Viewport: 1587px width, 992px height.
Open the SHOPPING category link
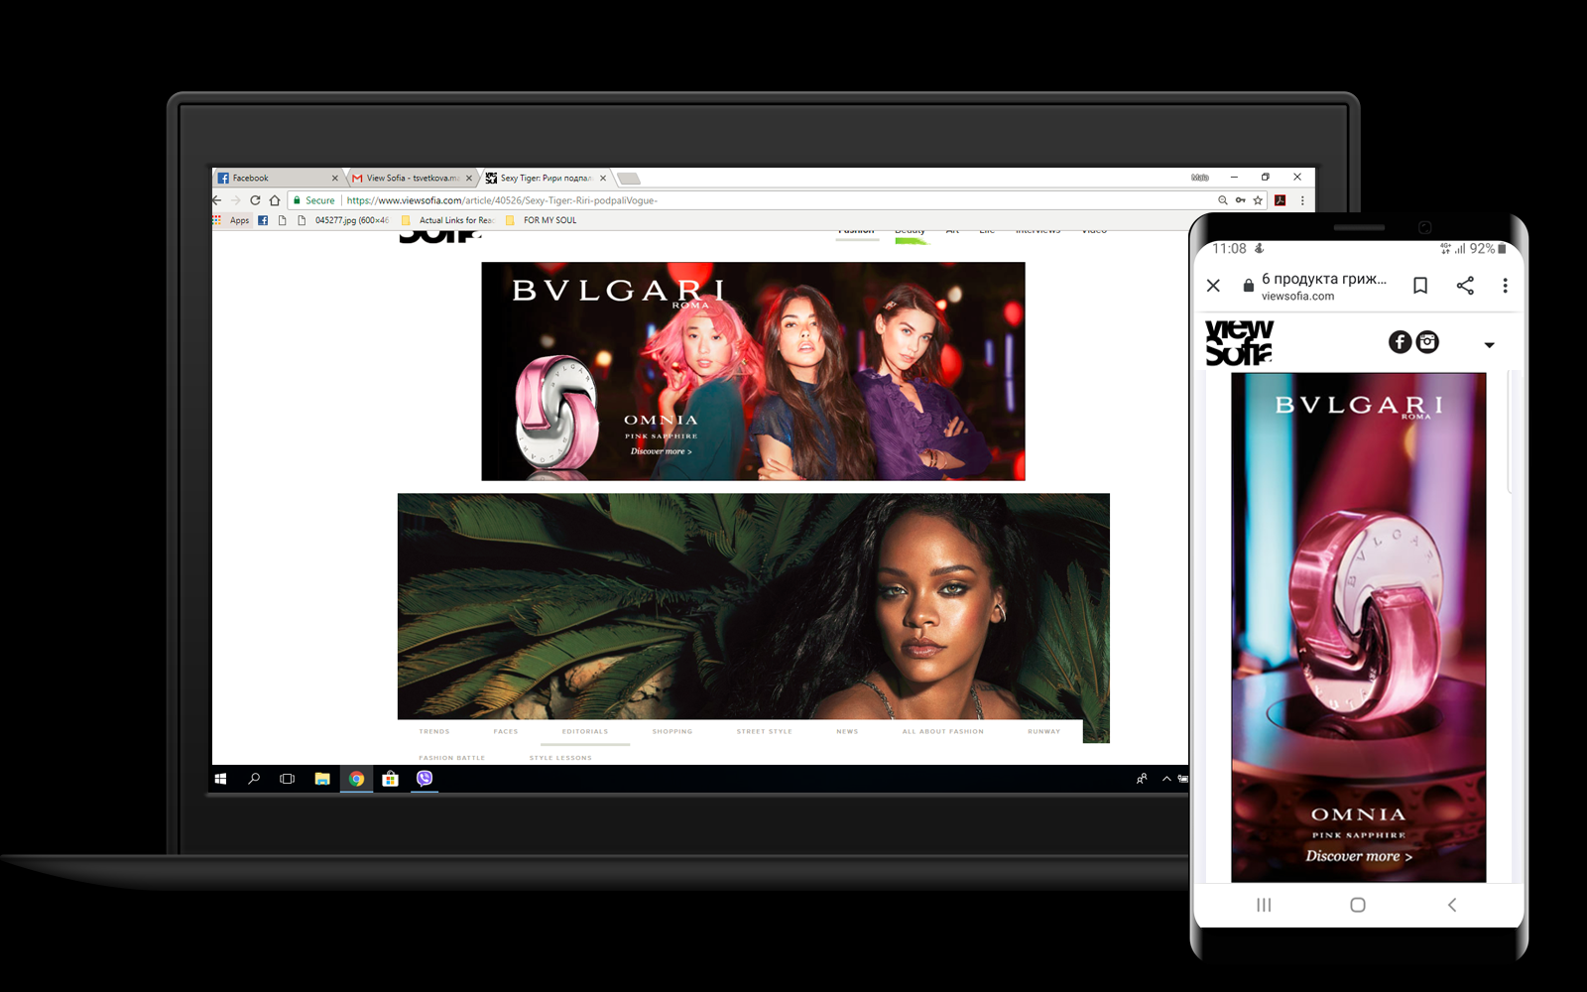point(672,731)
